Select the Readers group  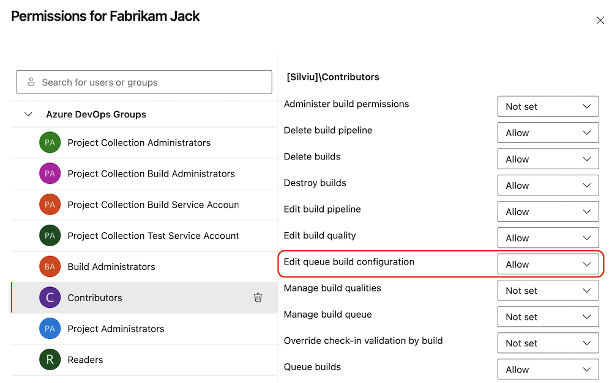85,360
